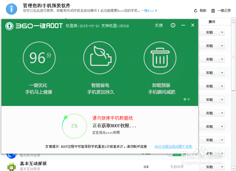Click 卸载 in the 基本互动屏保 row
The height and width of the screenshot is (171, 236).
click(x=209, y=167)
